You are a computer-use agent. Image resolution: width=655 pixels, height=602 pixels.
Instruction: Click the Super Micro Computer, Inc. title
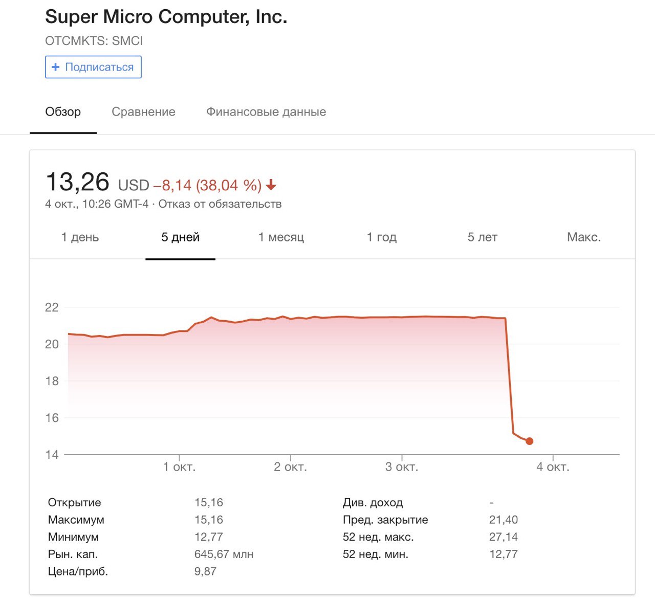coord(166,17)
